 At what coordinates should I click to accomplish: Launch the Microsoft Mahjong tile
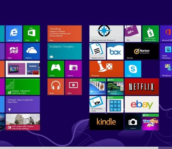tap(115, 87)
